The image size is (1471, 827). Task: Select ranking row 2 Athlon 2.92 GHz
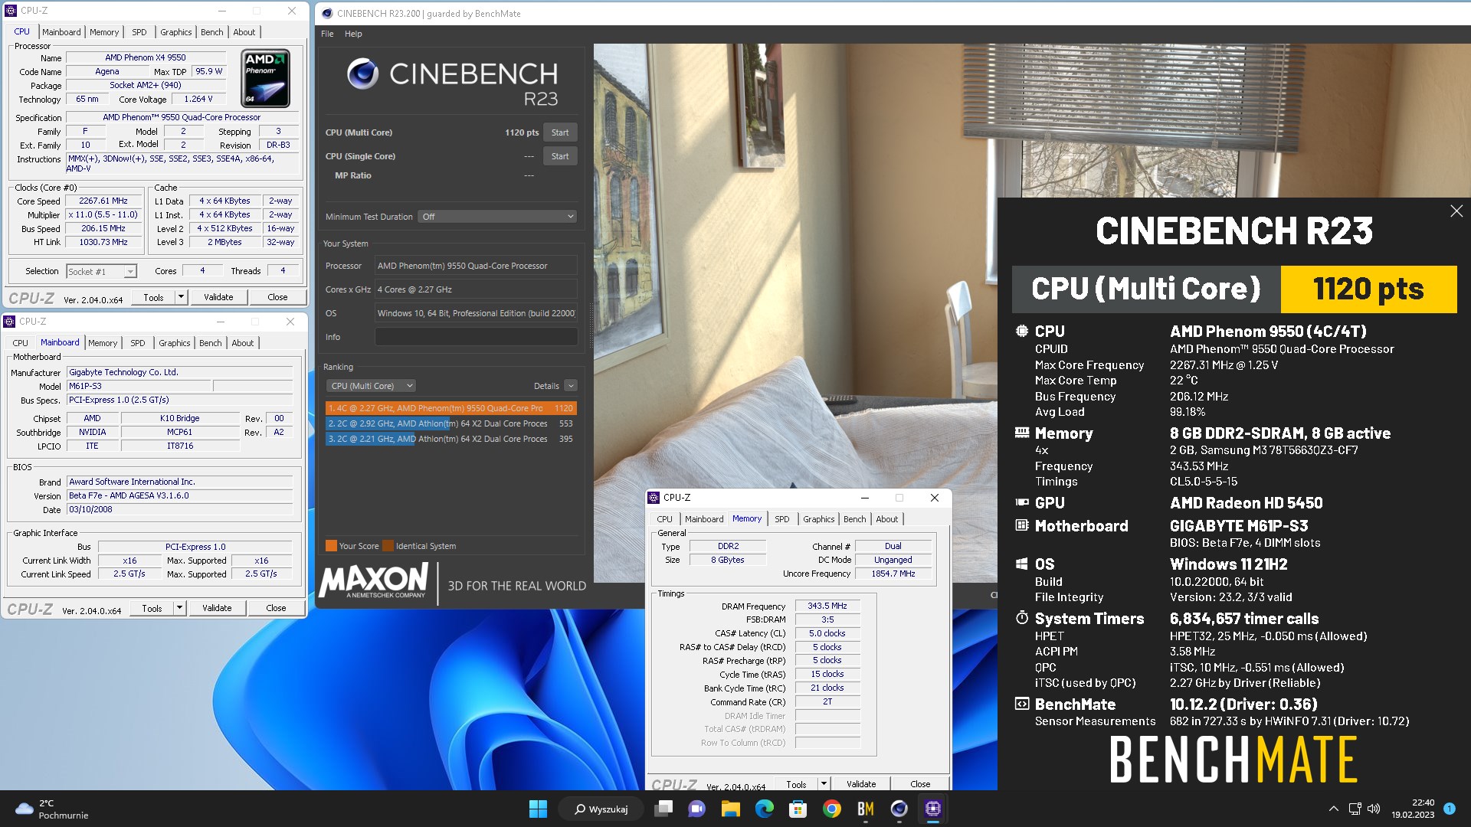(450, 423)
